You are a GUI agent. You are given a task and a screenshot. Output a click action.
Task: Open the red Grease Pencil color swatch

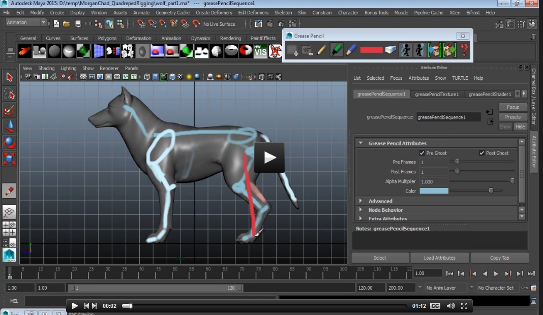click(371, 50)
